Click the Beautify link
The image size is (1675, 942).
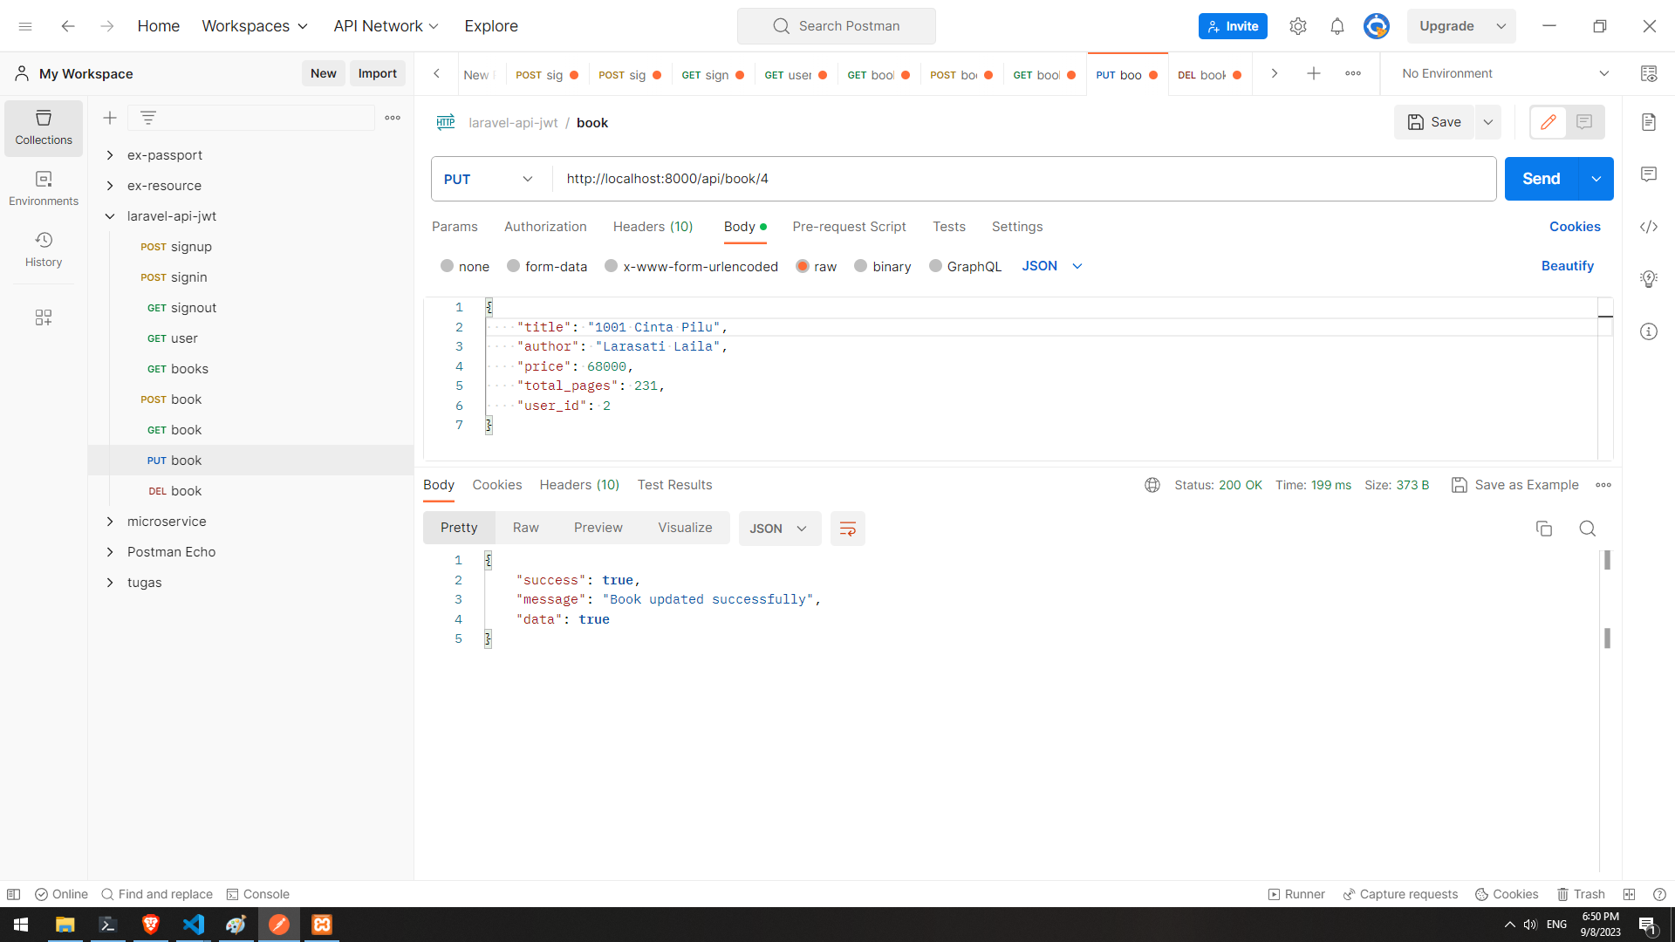1567,266
